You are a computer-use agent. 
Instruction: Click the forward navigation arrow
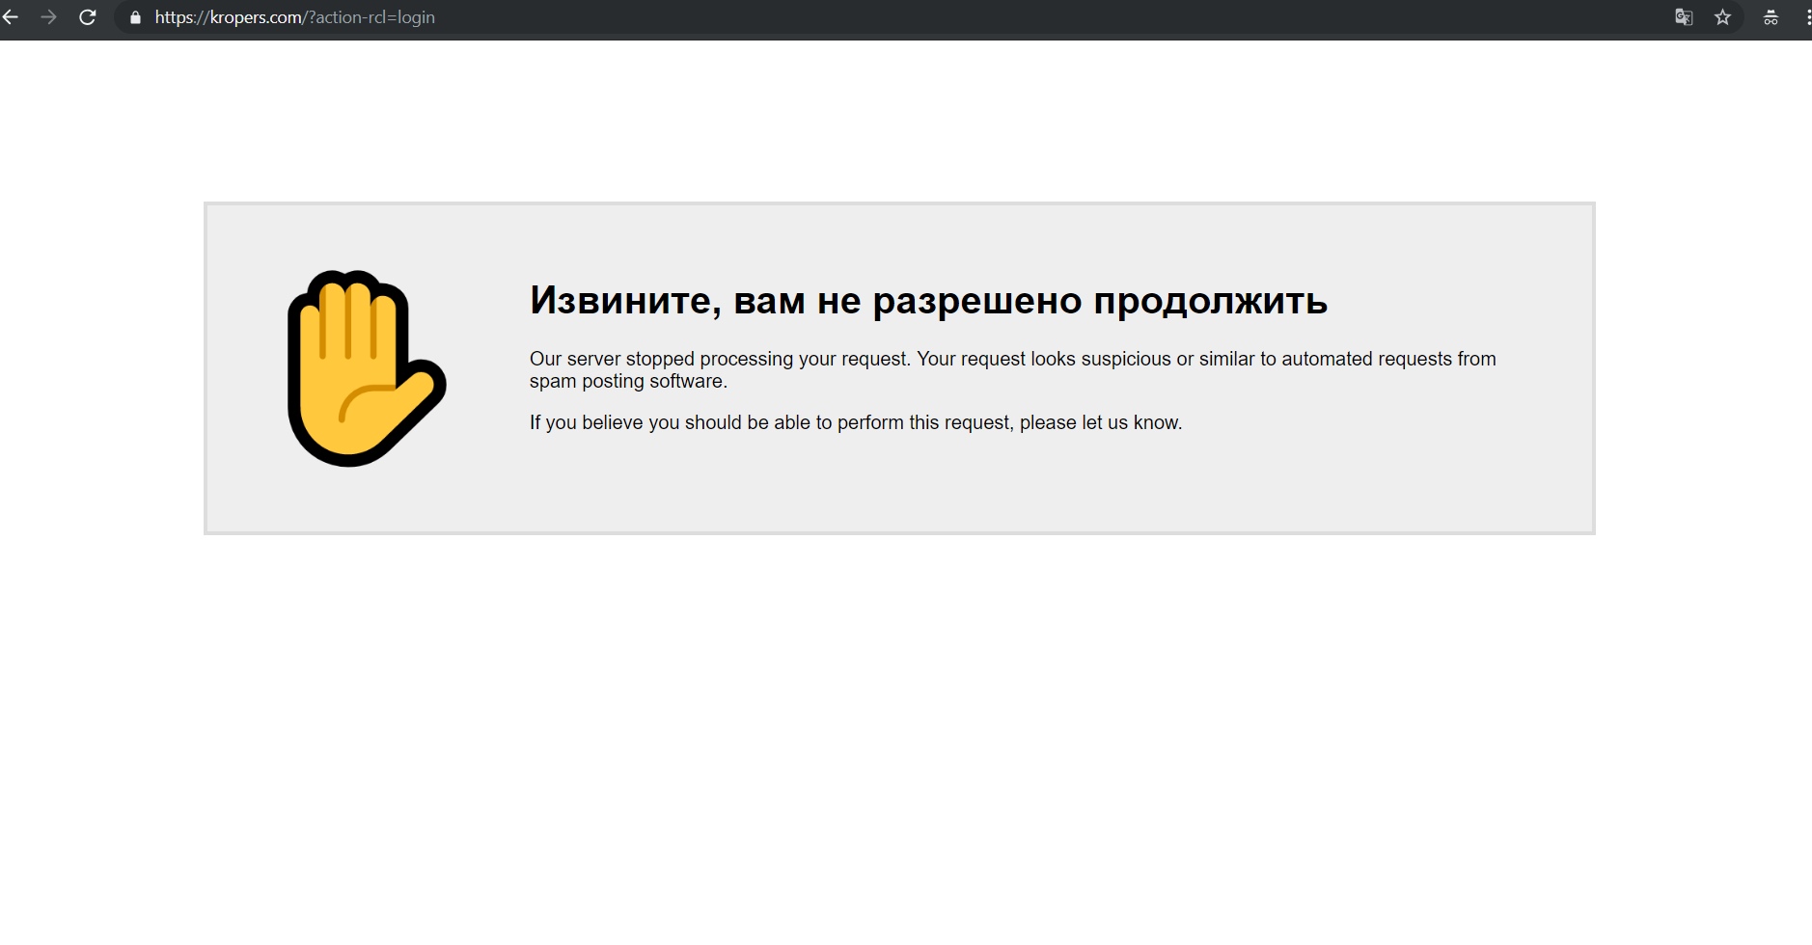coord(48,17)
